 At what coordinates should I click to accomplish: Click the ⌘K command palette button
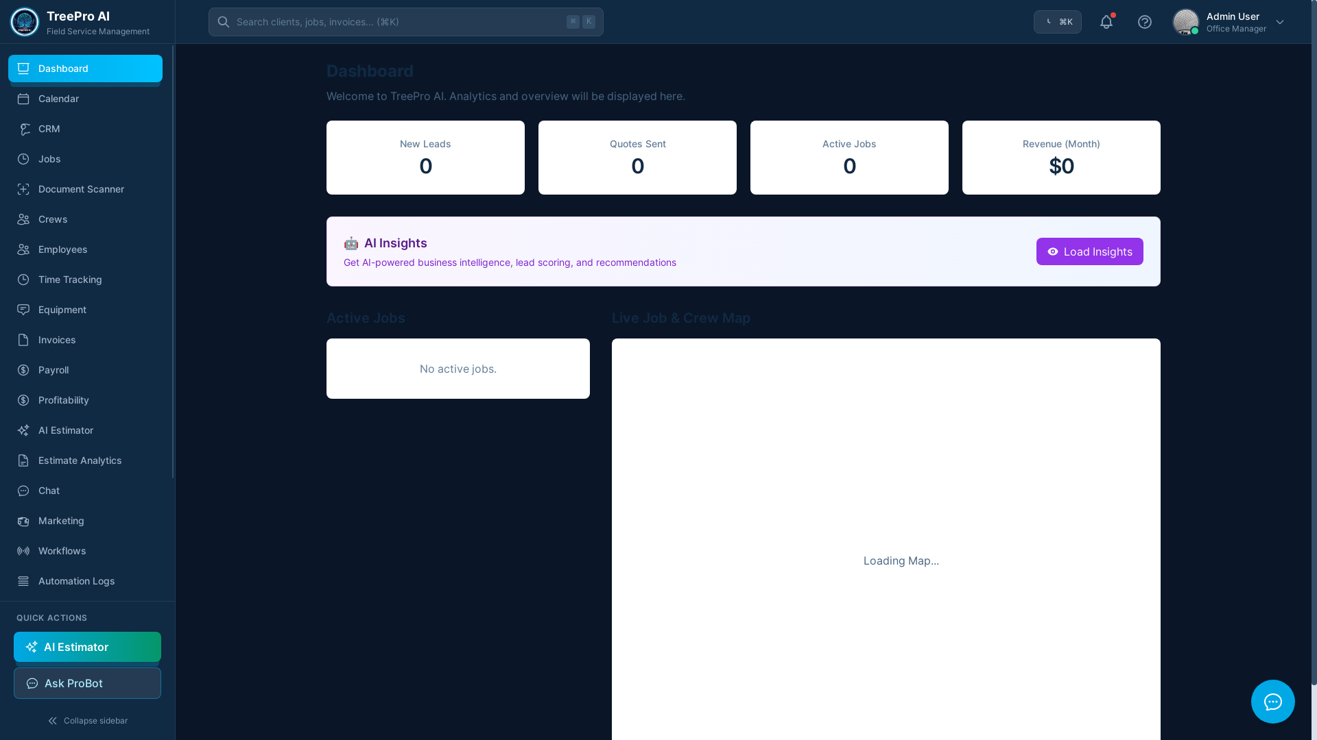tap(1058, 22)
